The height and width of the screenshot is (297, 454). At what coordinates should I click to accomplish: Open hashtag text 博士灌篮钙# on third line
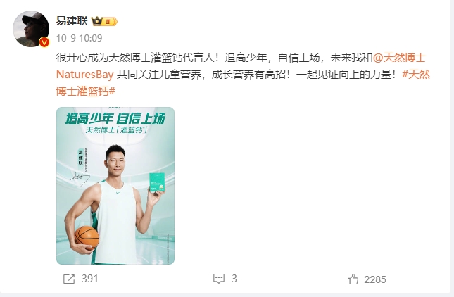[x=86, y=91]
